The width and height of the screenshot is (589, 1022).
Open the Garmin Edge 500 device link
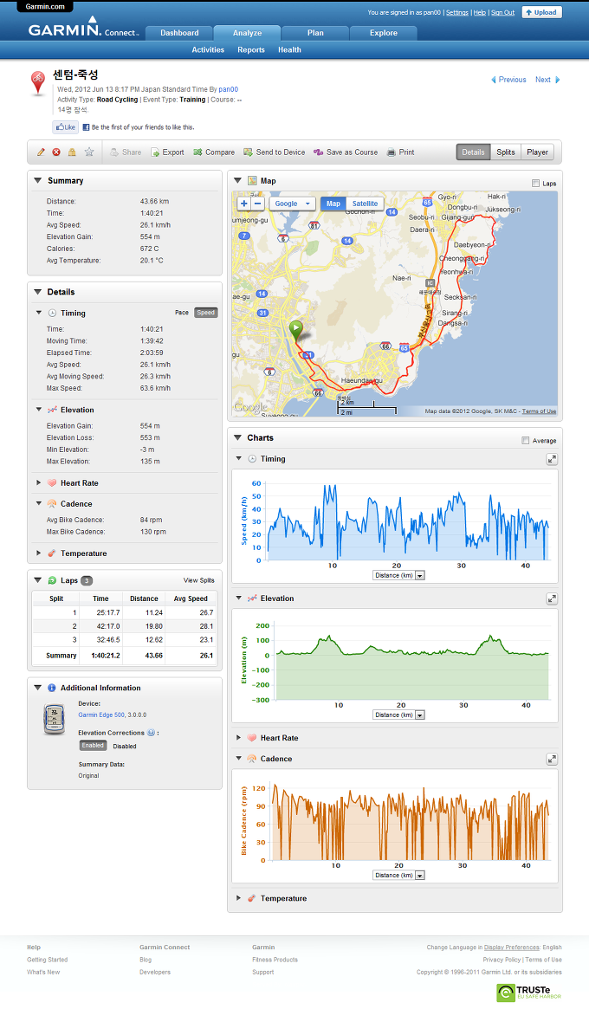click(101, 715)
